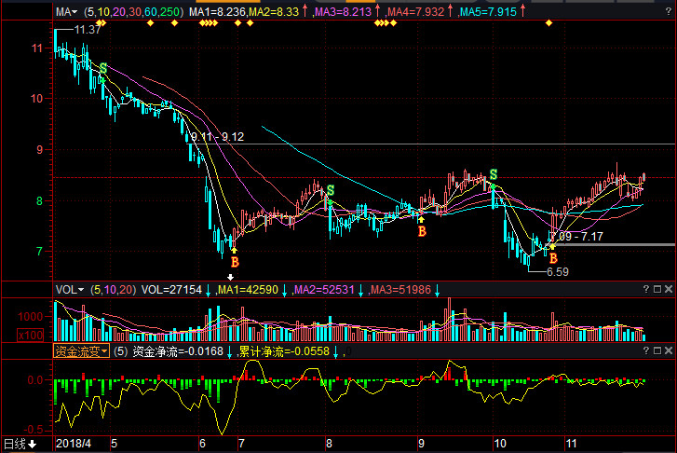Click the month 9 marker on the time axis

(x=421, y=443)
